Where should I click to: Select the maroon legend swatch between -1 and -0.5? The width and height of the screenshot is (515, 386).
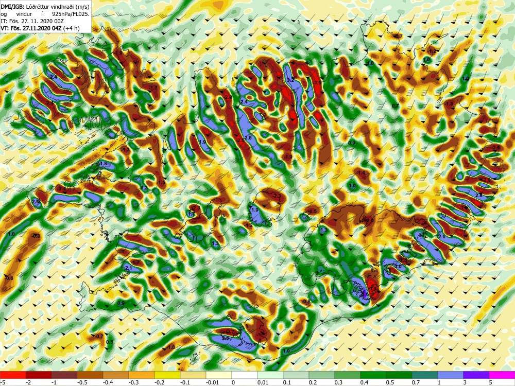[64, 375]
